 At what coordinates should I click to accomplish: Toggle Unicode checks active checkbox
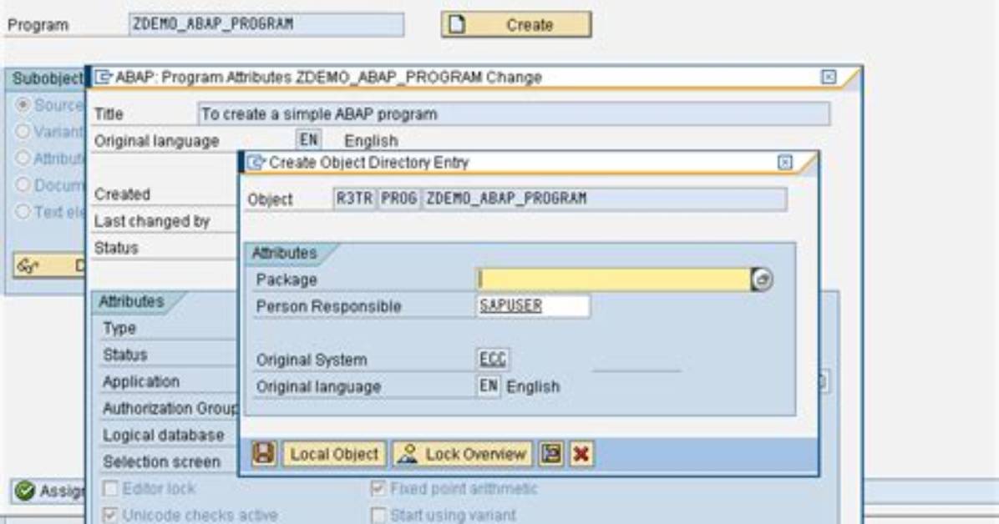click(x=110, y=515)
